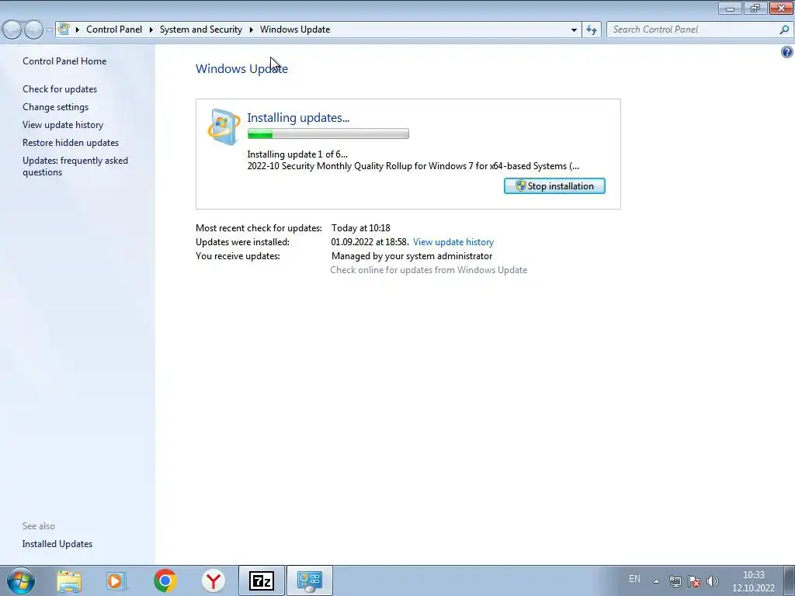Click the network tray icon
The image size is (795, 596).
(x=675, y=581)
